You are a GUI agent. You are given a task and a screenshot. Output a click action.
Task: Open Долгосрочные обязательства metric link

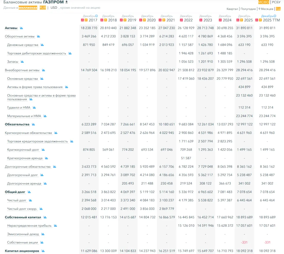coord(28,167)
